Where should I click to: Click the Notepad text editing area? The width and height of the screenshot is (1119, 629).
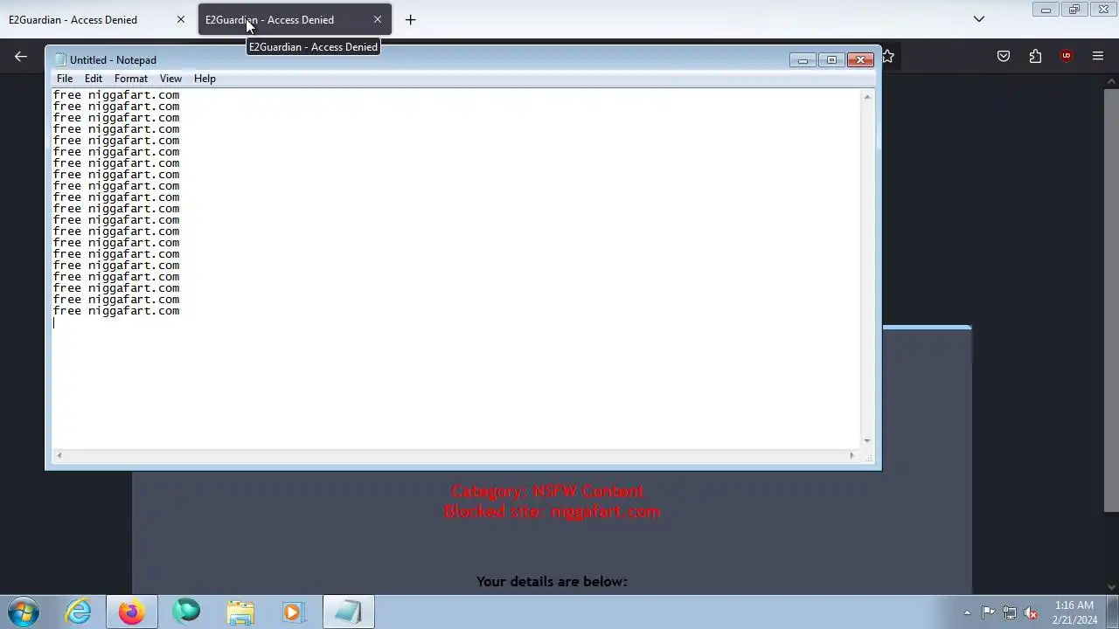coord(456,268)
